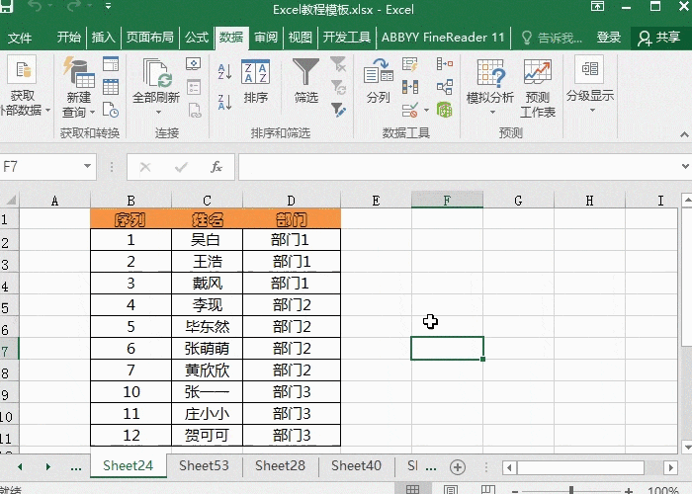Click the zoom out minus button
The width and height of the screenshot is (692, 494).
515,490
